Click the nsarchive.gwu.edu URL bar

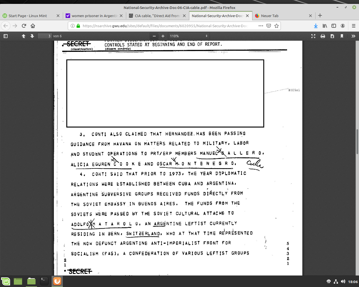(165, 26)
